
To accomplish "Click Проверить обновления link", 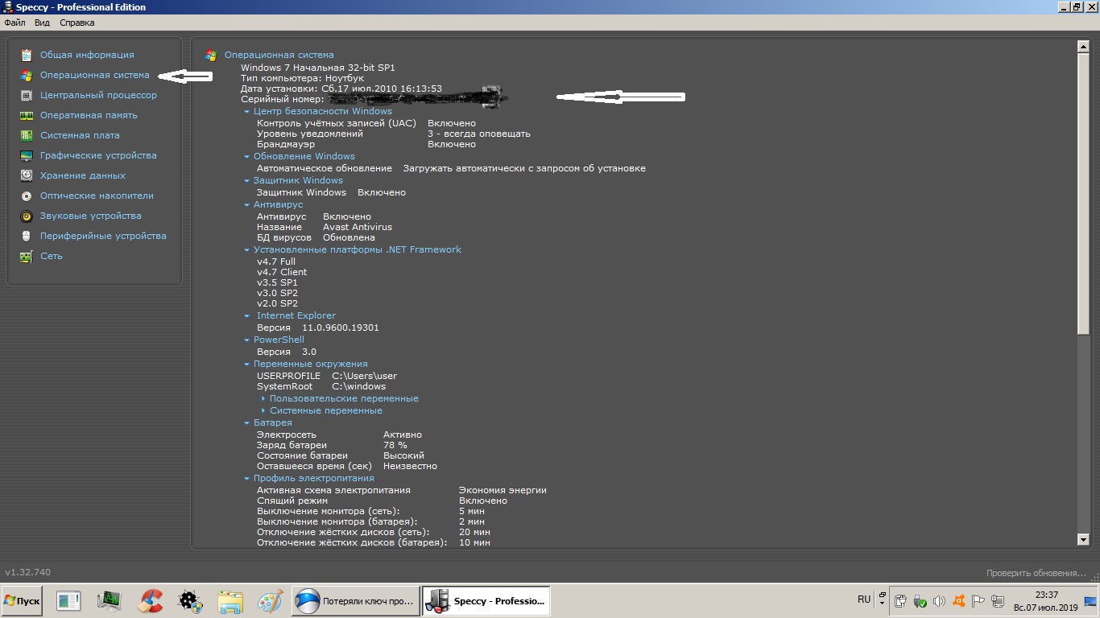I will pos(1036,573).
